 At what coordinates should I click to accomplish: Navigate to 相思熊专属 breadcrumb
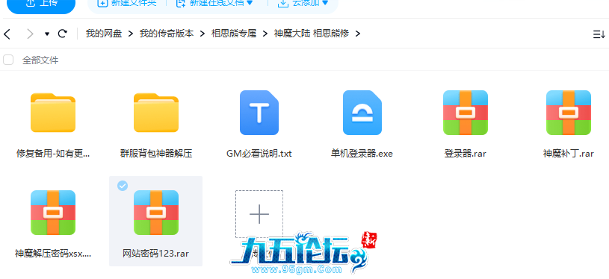coord(234,34)
